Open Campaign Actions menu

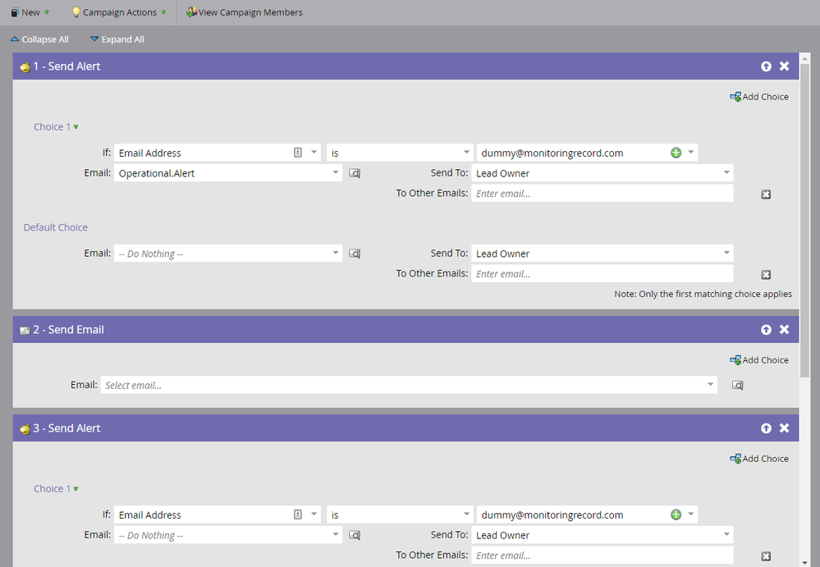[119, 12]
